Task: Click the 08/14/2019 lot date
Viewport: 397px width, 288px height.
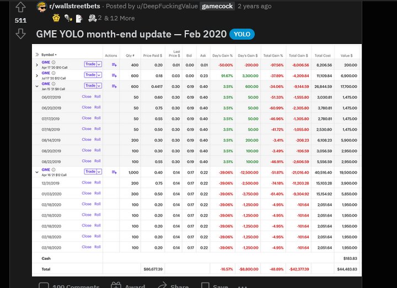Action: tap(51, 140)
